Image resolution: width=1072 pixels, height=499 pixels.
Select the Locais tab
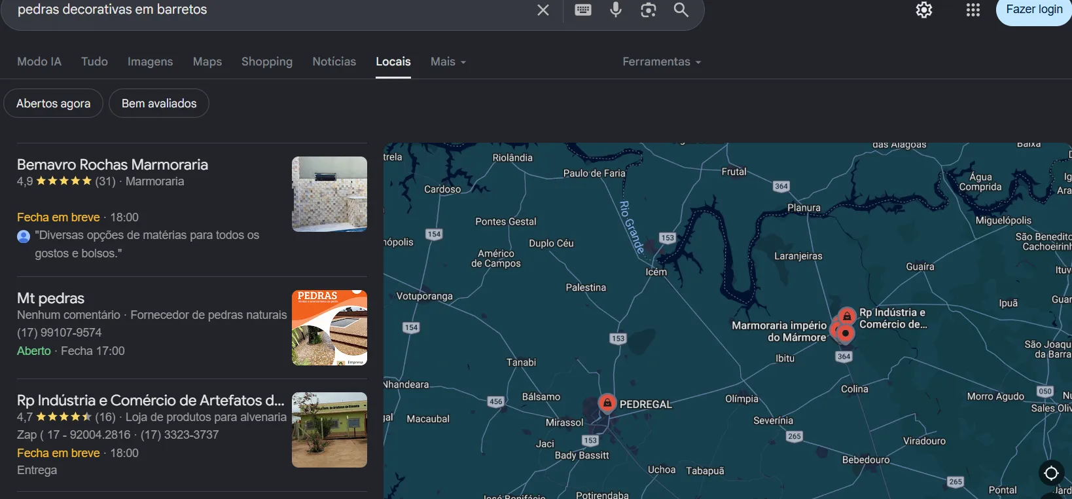tap(393, 62)
